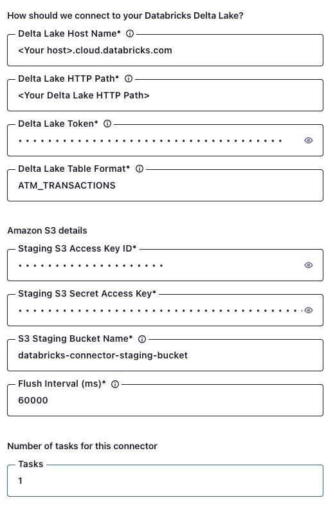Image resolution: width=335 pixels, height=509 pixels.
Task: Click inside the Delta Lake Token password field
Action: 156,140
